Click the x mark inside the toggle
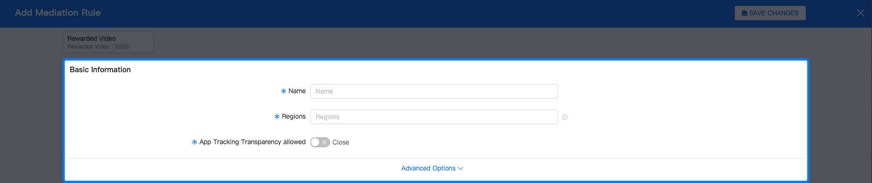 [x=324, y=142]
